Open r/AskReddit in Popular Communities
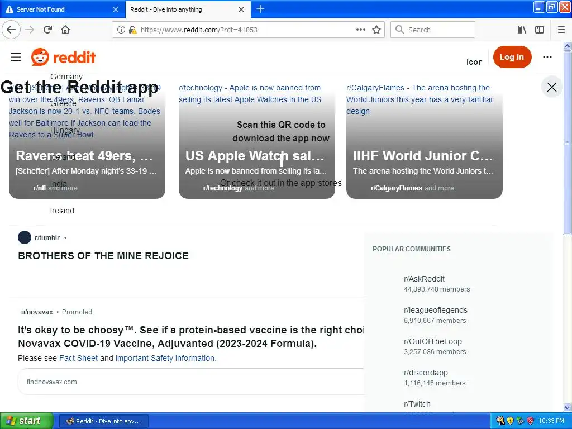The width and height of the screenshot is (572, 429). click(x=425, y=279)
